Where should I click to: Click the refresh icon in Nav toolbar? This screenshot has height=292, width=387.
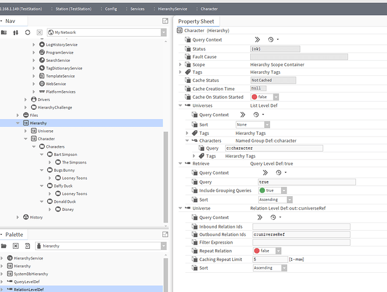27,33
